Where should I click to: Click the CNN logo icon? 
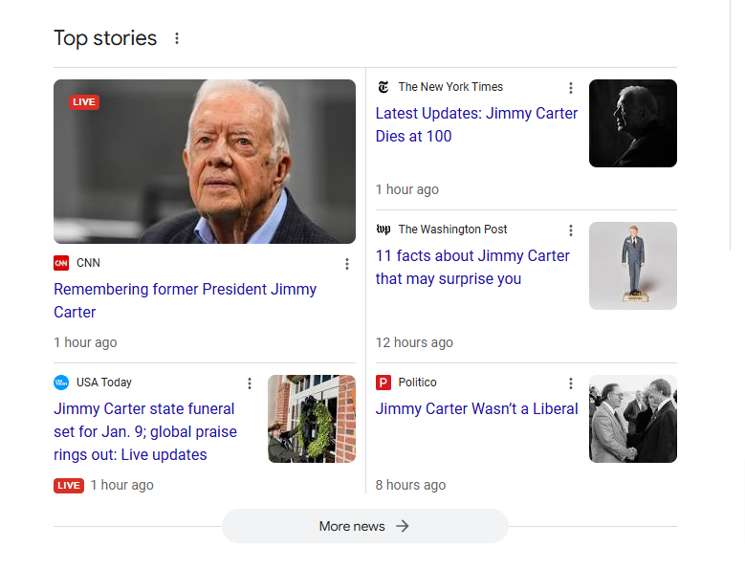pyautogui.click(x=61, y=263)
